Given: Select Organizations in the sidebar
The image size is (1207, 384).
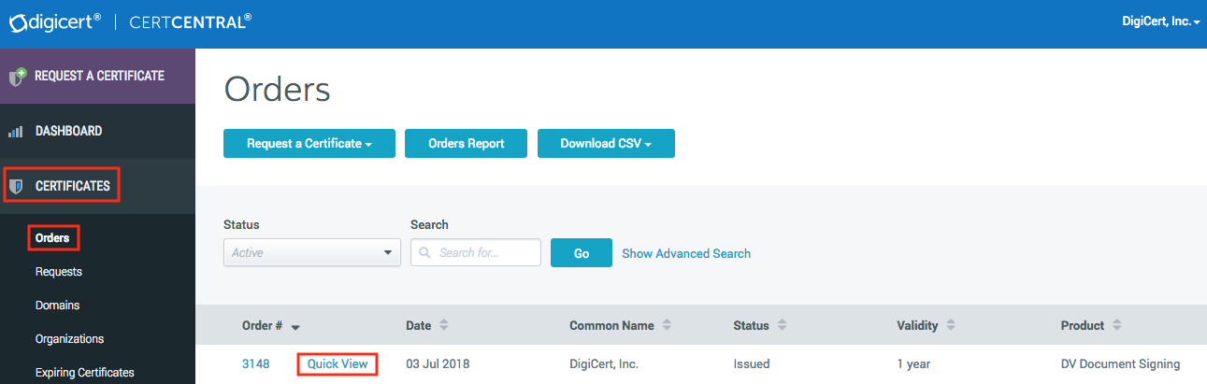Looking at the screenshot, I should click(69, 339).
